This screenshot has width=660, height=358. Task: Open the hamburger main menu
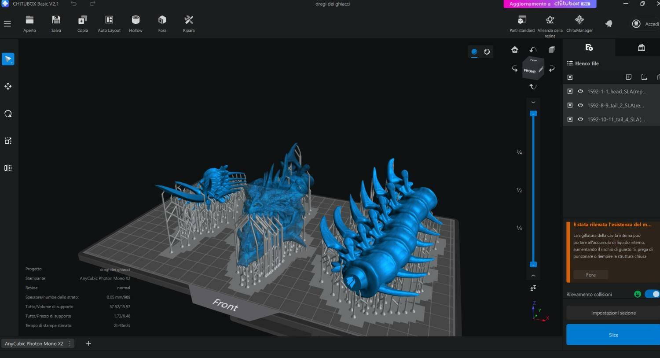(7, 24)
